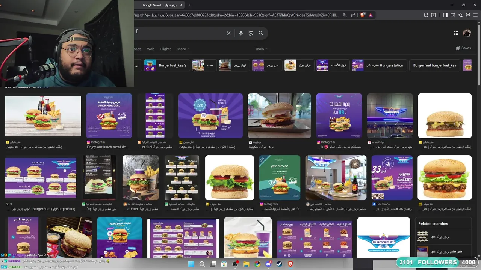Open Task View on taskbar
The width and height of the screenshot is (481, 270).
click(213, 264)
